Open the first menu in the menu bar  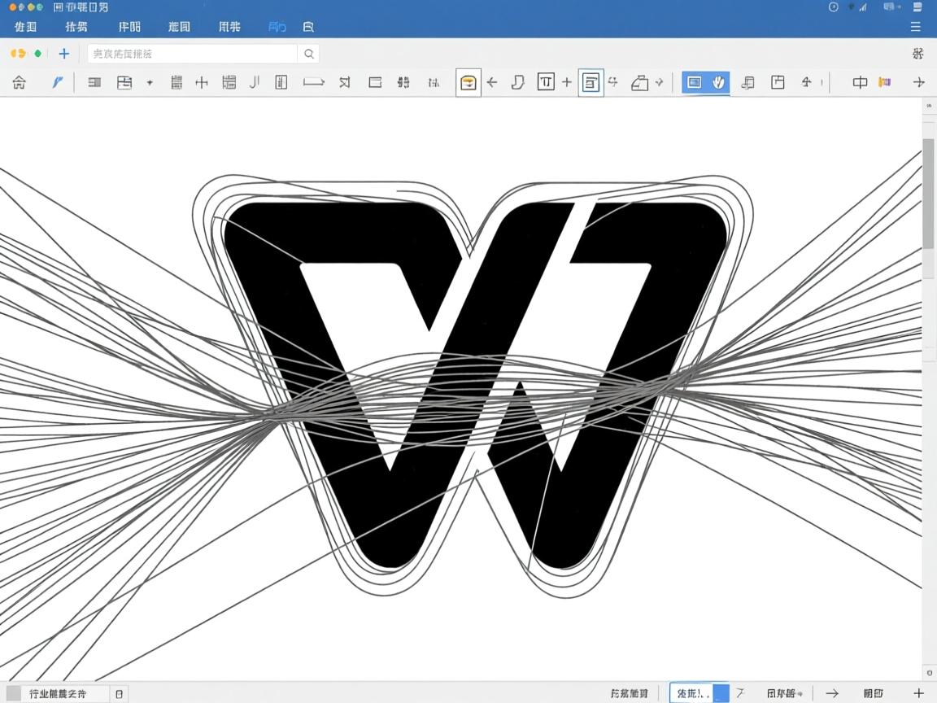25,26
